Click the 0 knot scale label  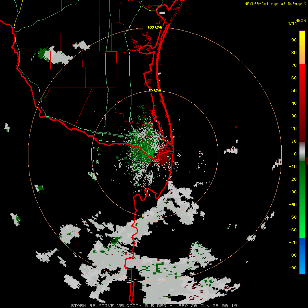pos(295,154)
